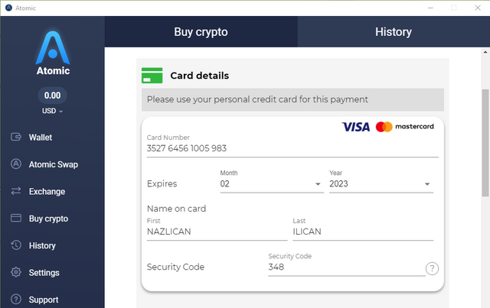
Task: Open Settings gear icon
Action: [x=16, y=272]
